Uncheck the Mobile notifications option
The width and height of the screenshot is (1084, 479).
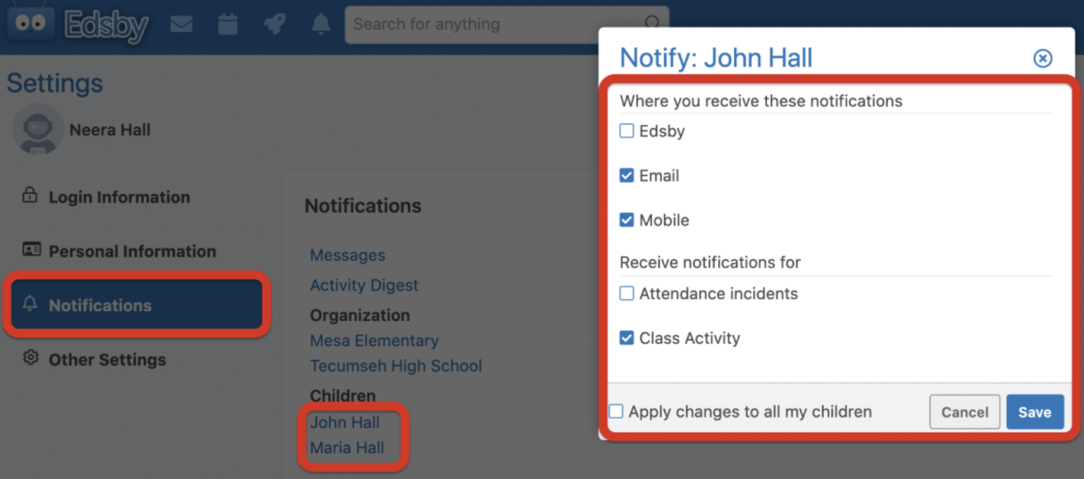pos(626,219)
